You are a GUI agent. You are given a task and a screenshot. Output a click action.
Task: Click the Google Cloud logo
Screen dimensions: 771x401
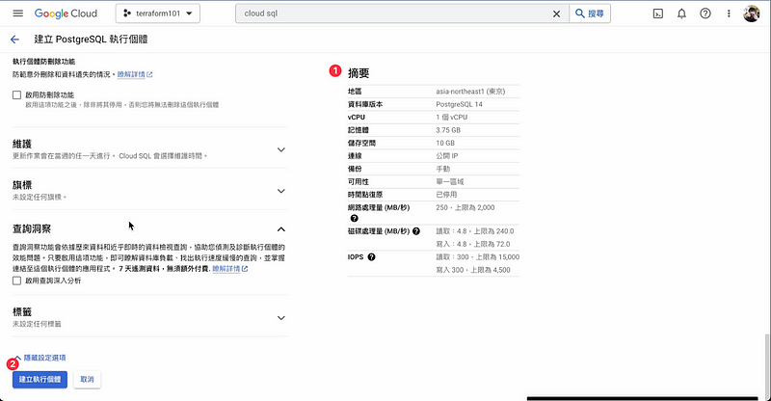(66, 13)
